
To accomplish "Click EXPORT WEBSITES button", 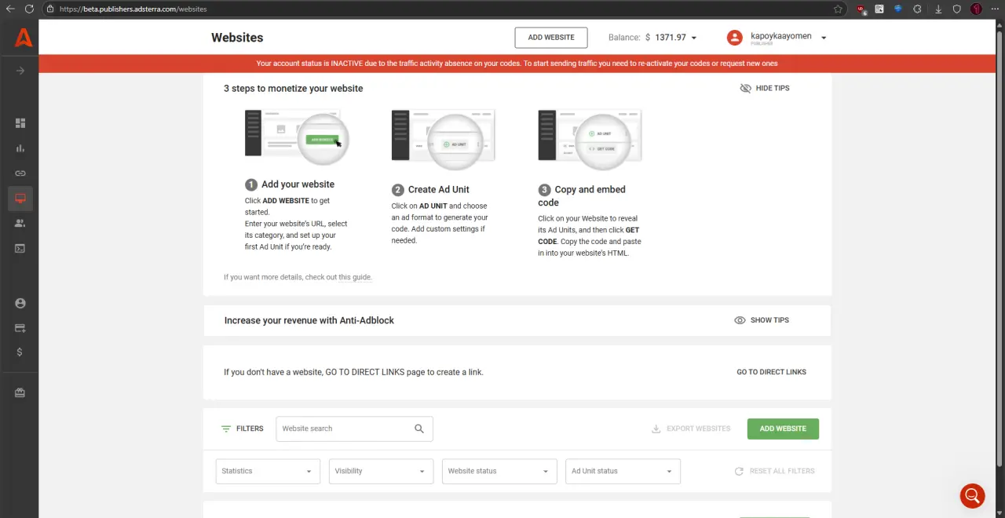I will pyautogui.click(x=691, y=429).
